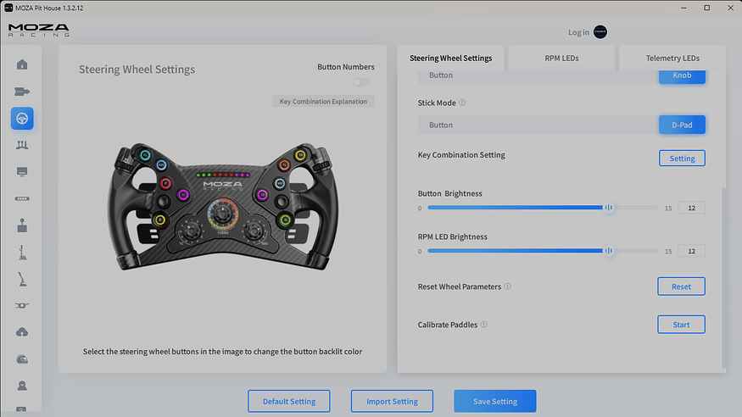
Task: Click the Button Brightness slider handle
Action: (609, 208)
